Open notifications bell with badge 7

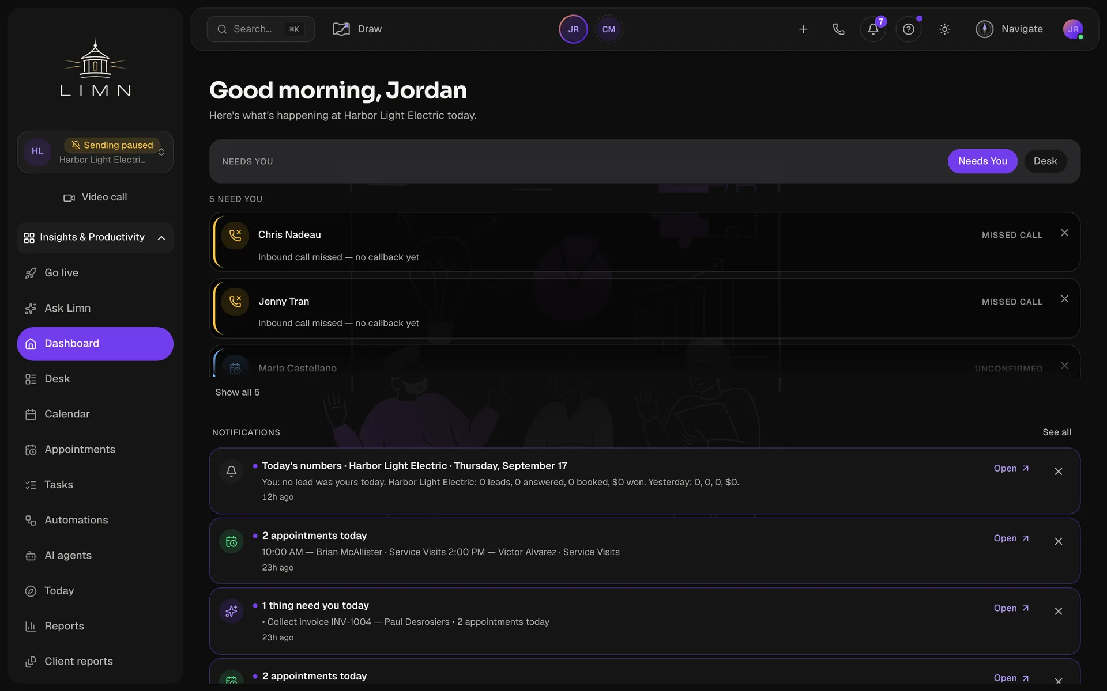[x=873, y=29]
